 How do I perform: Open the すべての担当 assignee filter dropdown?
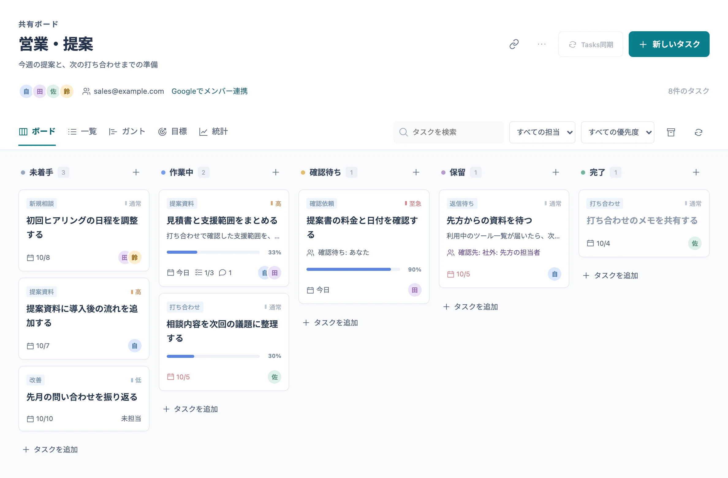pos(542,132)
